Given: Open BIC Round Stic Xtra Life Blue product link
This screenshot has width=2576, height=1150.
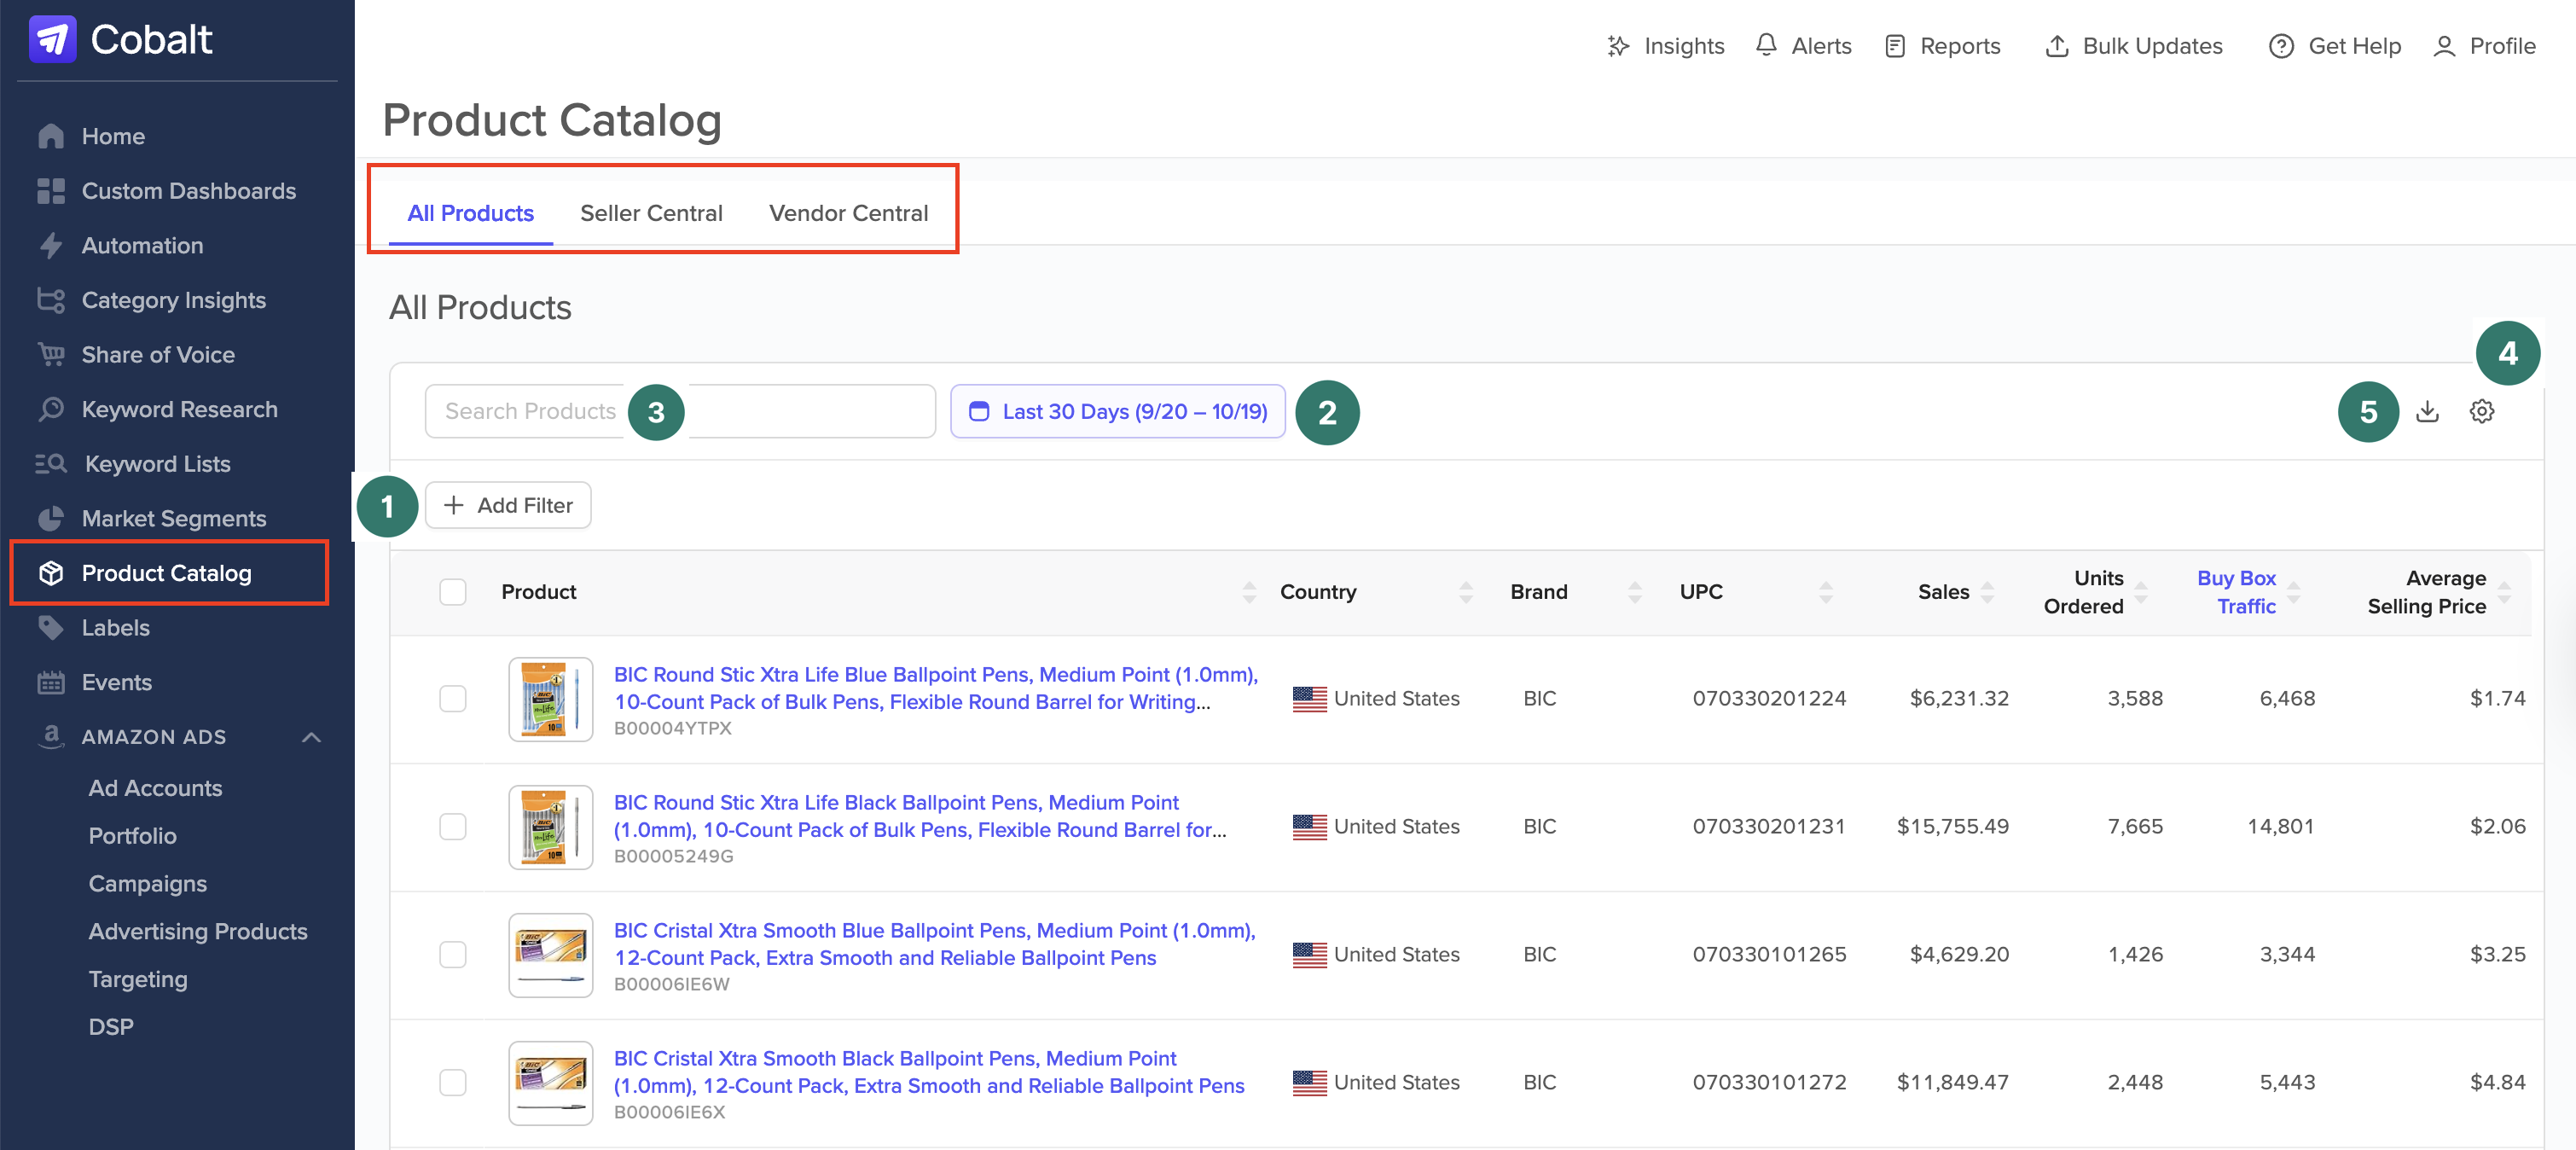Looking at the screenshot, I should 936,688.
